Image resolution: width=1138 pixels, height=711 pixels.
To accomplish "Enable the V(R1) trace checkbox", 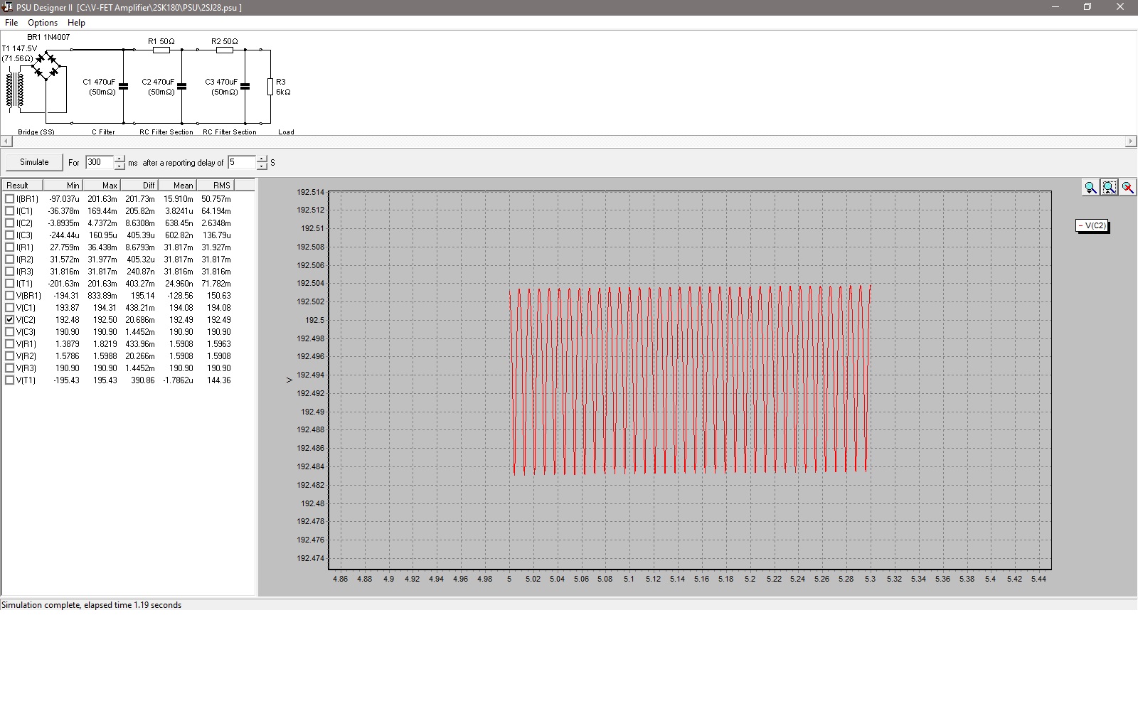I will (10, 344).
